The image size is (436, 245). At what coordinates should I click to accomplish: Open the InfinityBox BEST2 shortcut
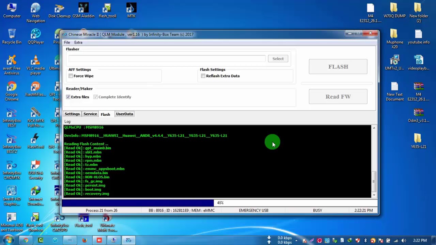tap(12, 144)
